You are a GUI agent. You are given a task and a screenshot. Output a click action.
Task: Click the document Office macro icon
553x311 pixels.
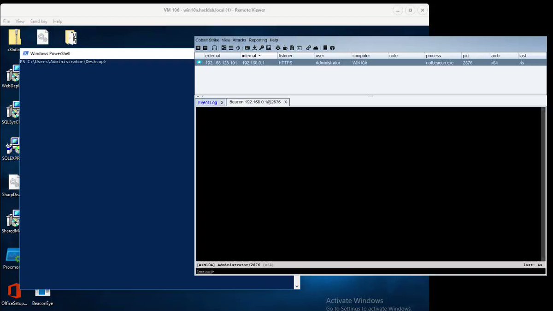tap(292, 48)
